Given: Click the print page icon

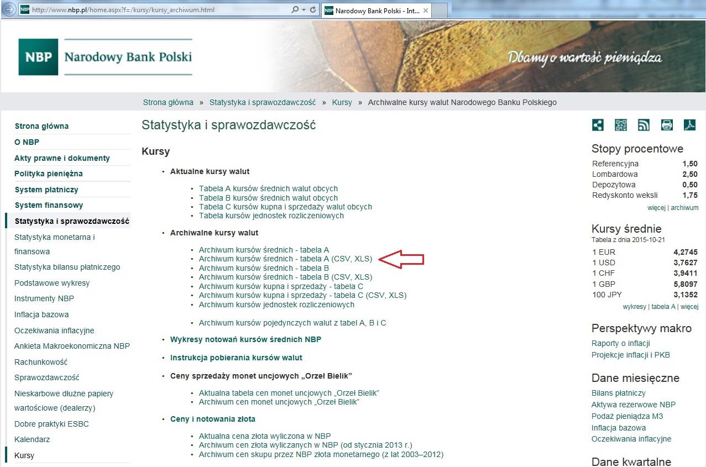Looking at the screenshot, I should click(667, 125).
